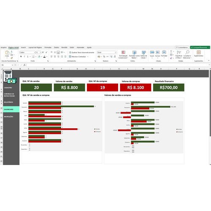
Task: Toggle align text left
Action: (51, 57)
